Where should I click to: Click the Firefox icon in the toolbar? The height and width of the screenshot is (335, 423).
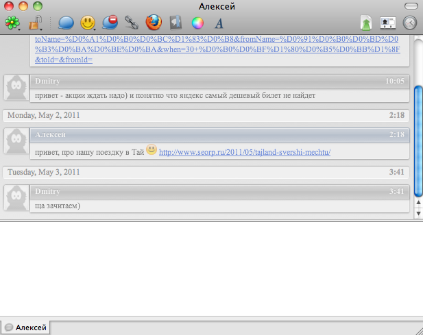154,24
